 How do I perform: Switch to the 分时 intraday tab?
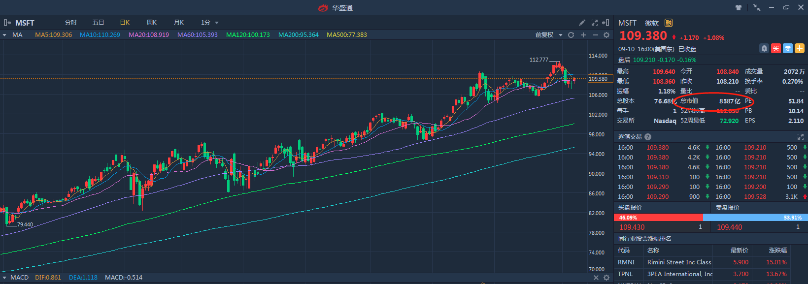tap(71, 23)
